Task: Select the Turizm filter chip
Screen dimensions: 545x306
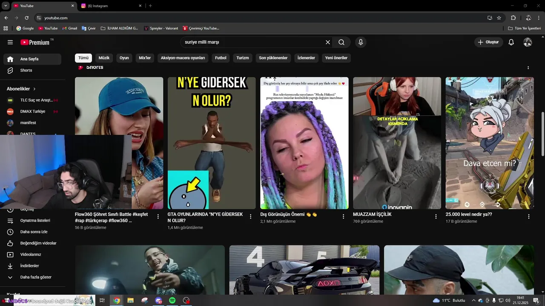Action: tap(243, 58)
